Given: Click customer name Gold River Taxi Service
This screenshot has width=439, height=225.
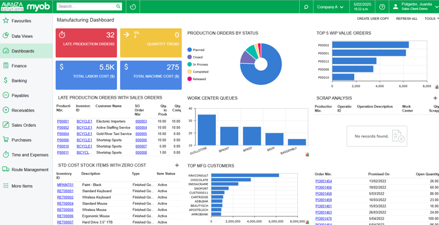Looking at the screenshot, I should [x=114, y=134].
